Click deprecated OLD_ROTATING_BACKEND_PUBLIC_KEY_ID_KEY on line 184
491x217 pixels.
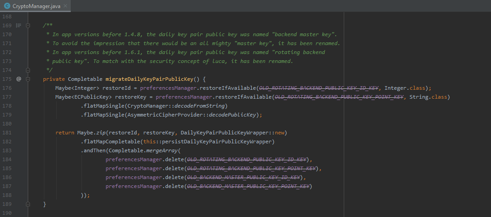[247, 159]
